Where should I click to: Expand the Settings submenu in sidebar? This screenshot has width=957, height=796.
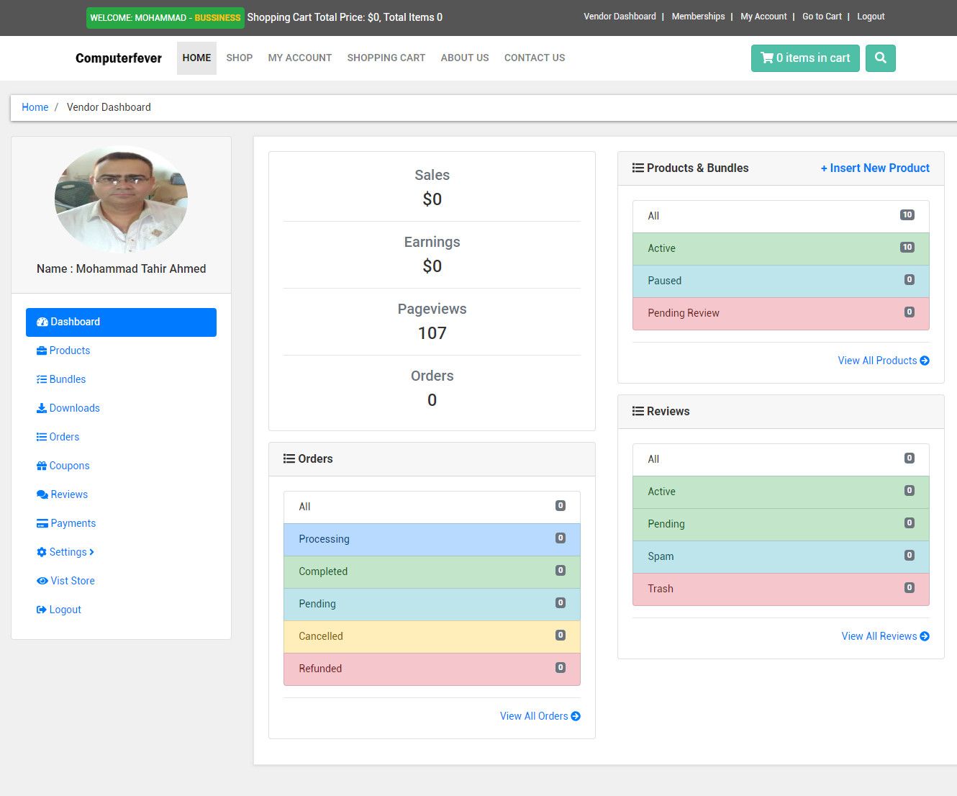pyautogui.click(x=66, y=552)
